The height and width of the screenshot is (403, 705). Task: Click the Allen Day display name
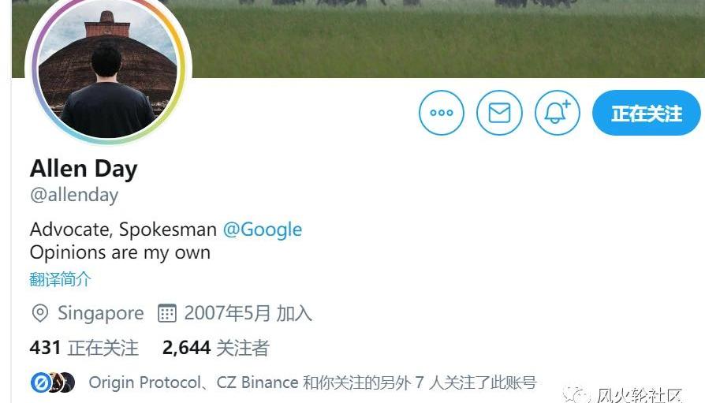(84, 169)
